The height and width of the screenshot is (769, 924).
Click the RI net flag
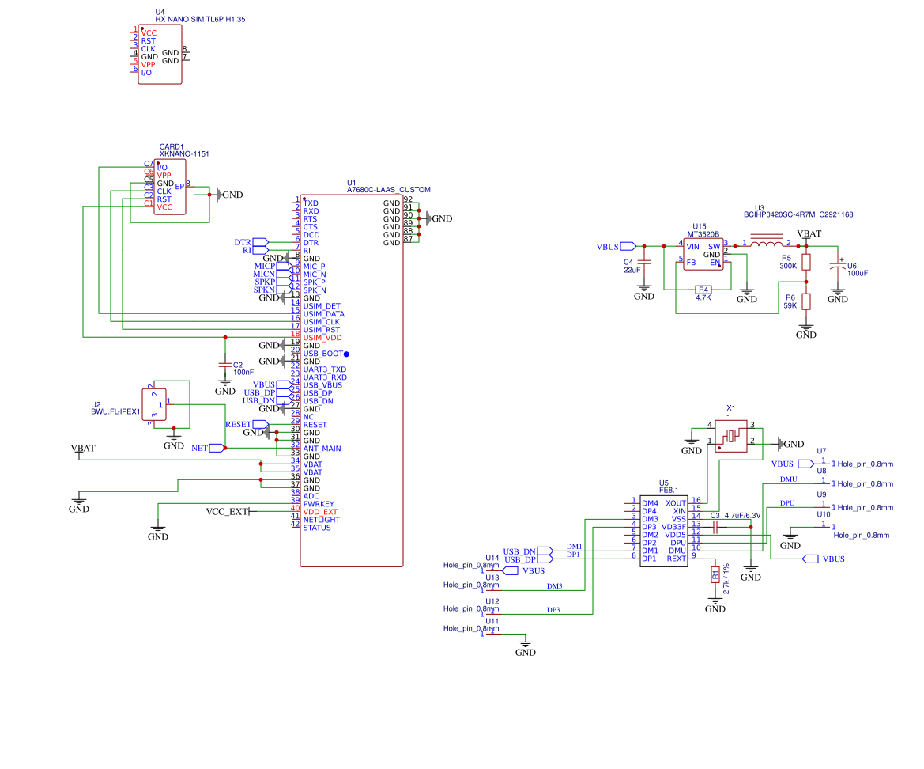tap(261, 251)
